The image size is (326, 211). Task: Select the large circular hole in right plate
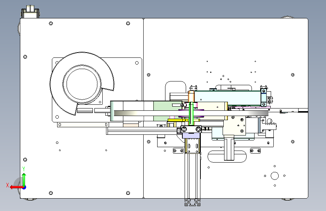pyautogui.click(x=274, y=176)
